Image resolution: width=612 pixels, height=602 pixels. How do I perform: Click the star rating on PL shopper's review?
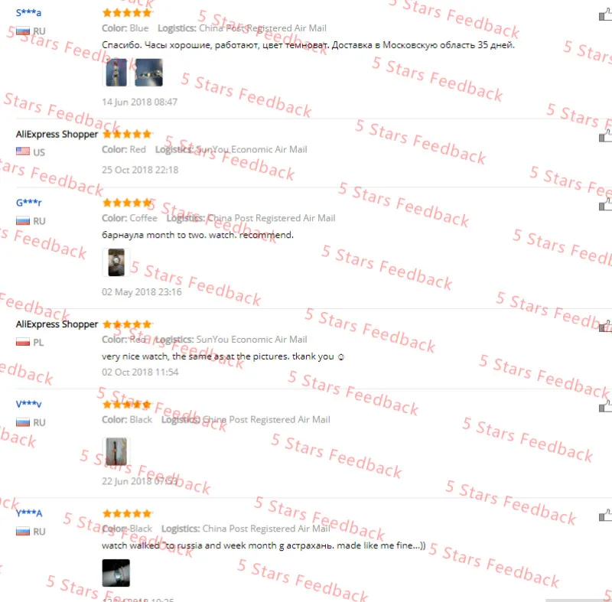(x=127, y=324)
